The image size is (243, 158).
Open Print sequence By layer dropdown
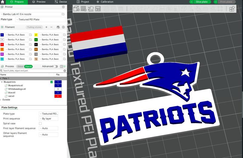pyautogui.click(x=49, y=119)
